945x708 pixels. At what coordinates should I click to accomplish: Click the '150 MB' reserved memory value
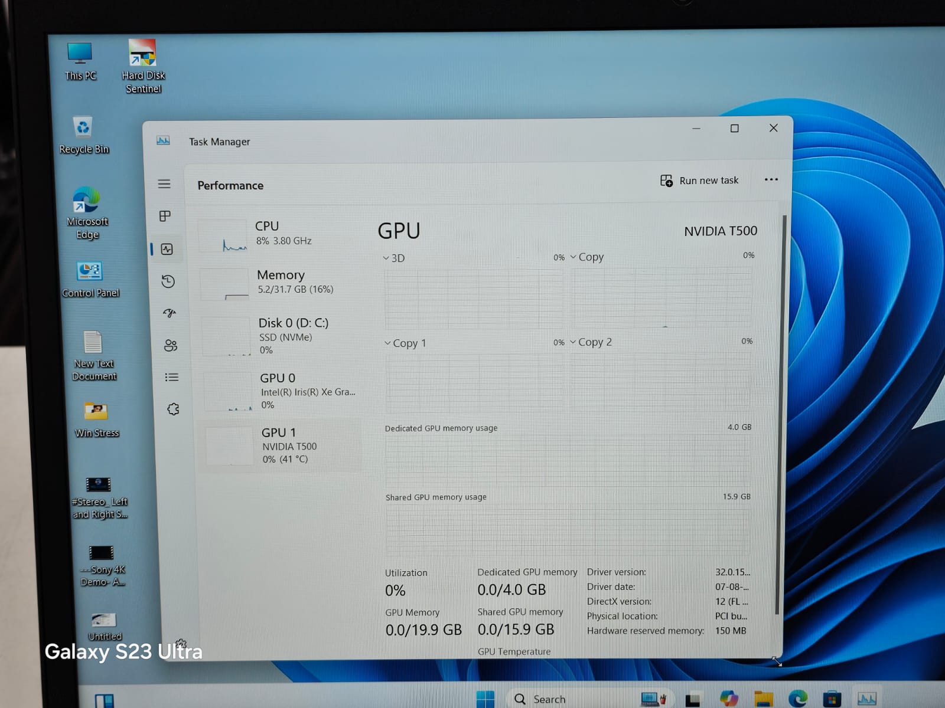[x=731, y=631]
